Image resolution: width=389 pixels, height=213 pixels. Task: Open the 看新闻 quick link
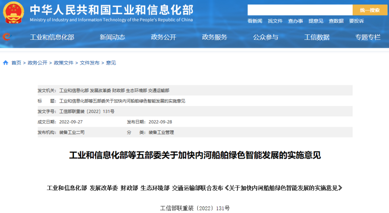255,21
